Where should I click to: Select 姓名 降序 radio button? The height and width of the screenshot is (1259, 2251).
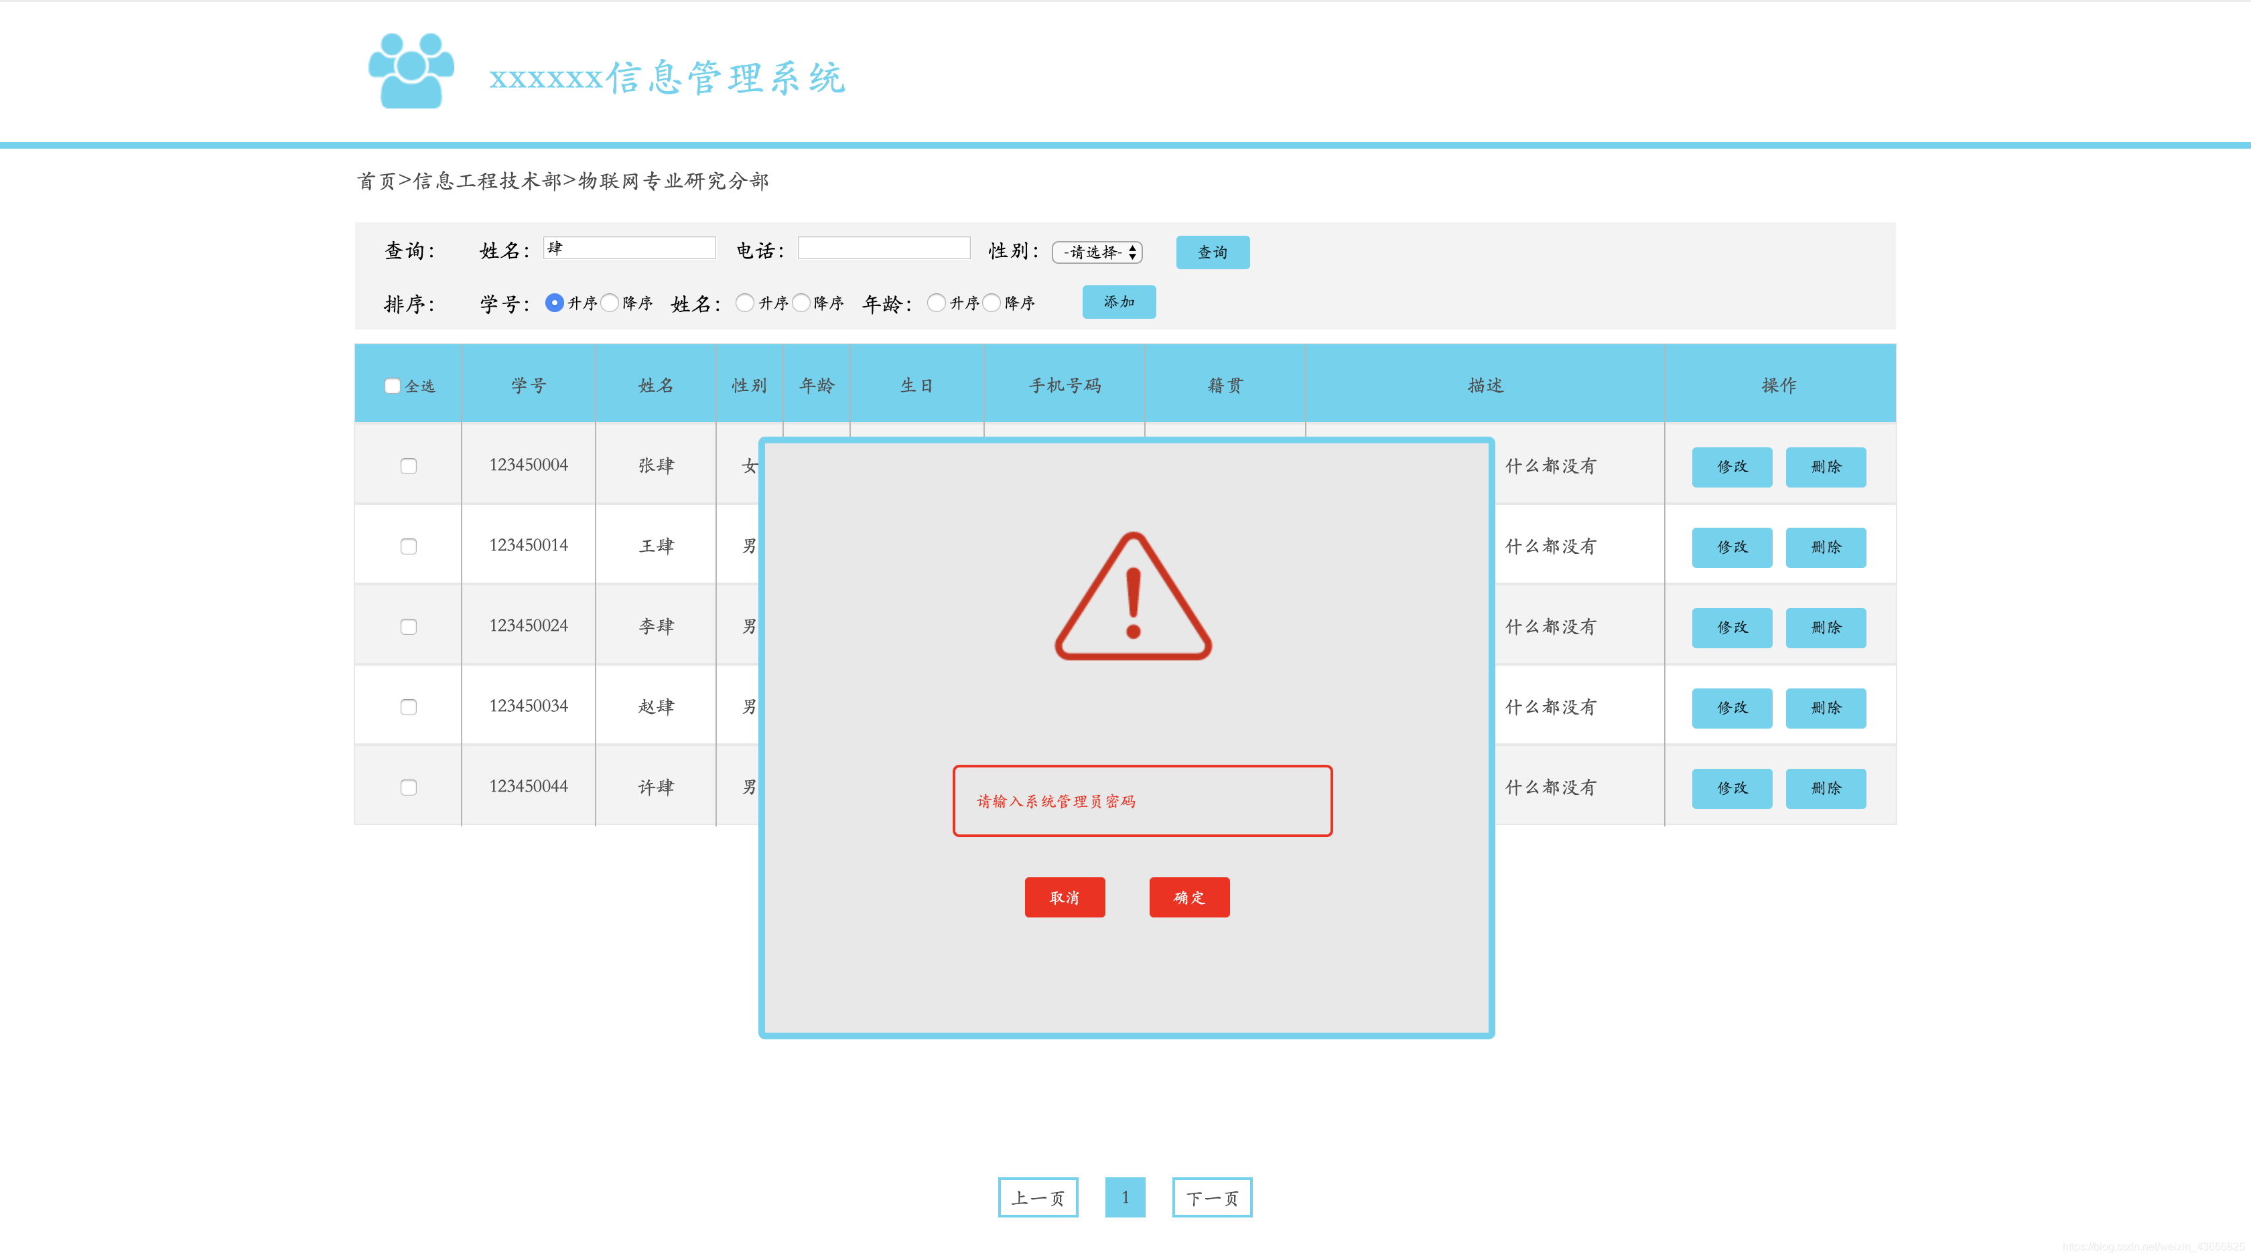coord(801,302)
